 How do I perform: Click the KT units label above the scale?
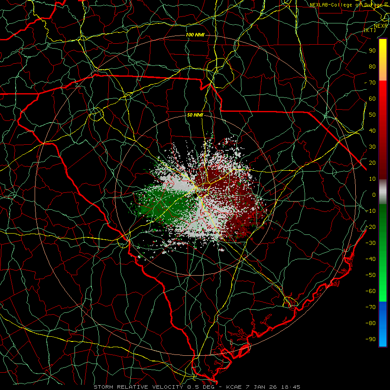[x=370, y=30]
